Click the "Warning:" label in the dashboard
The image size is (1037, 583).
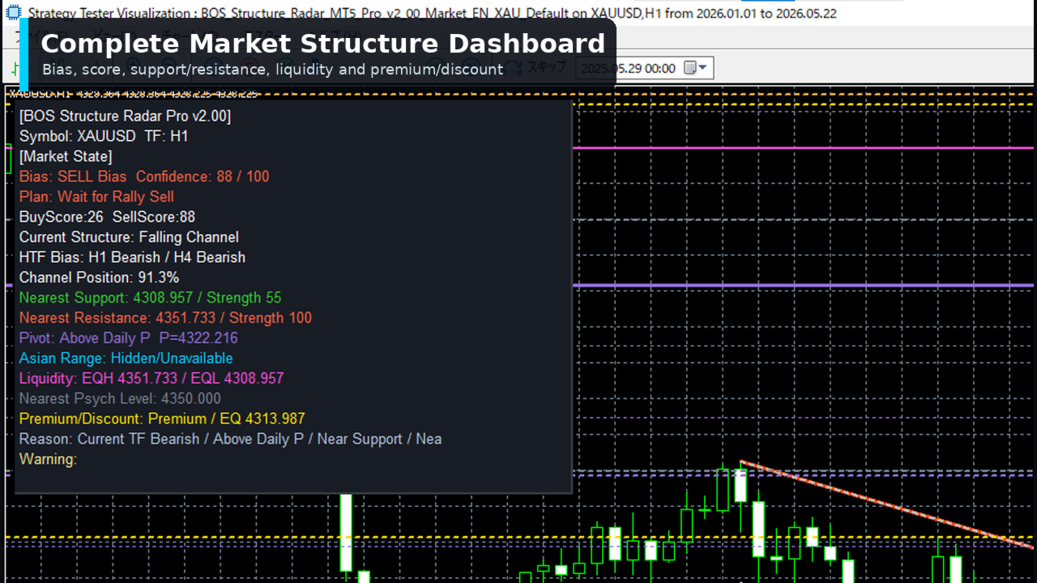(48, 460)
